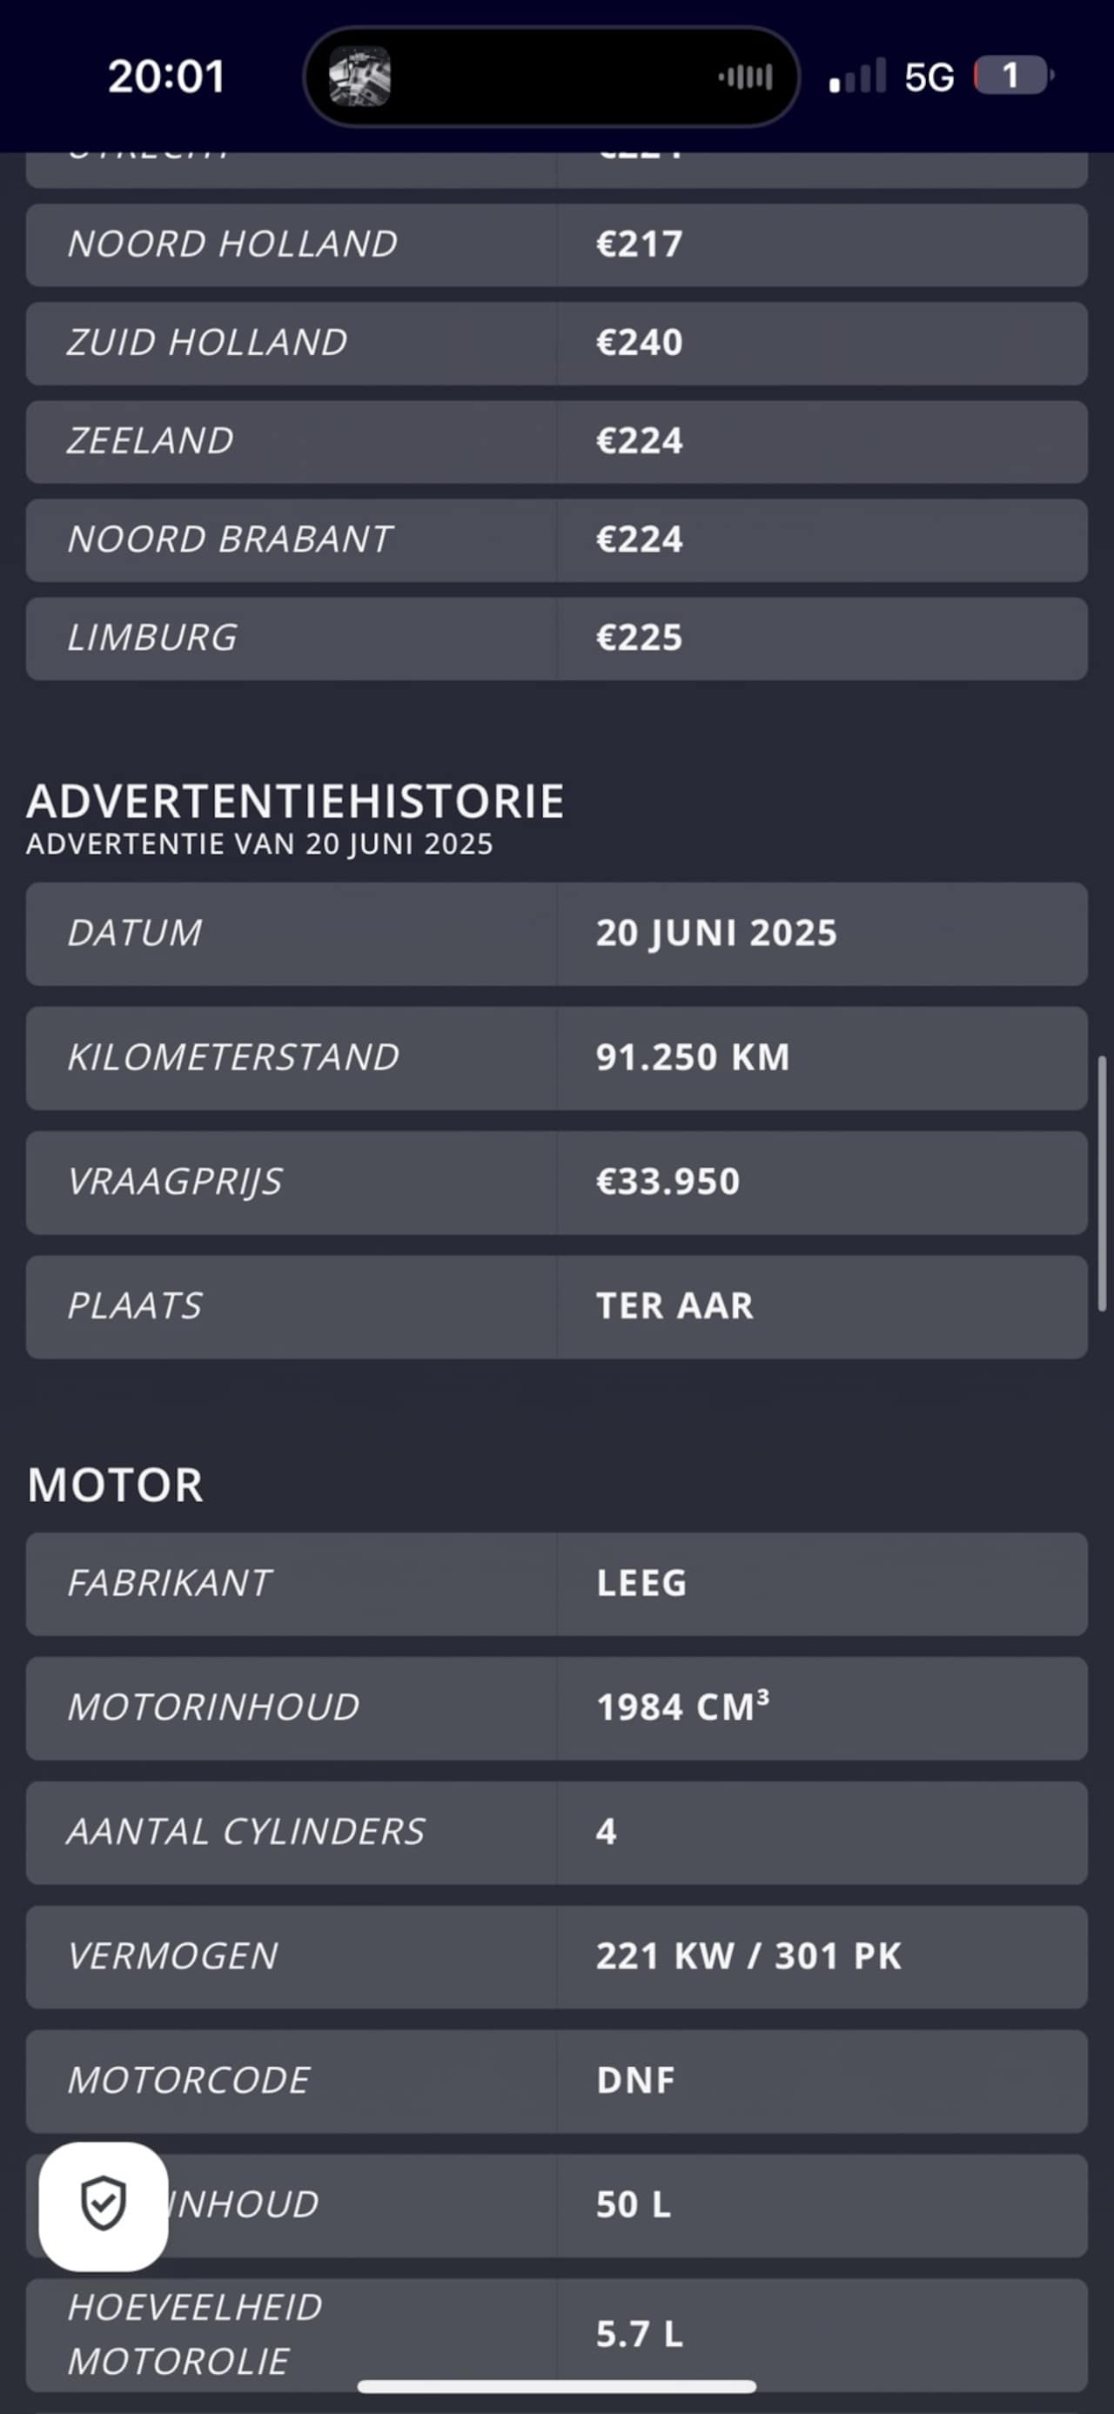Tap the cellular signal bars icon
1114x2414 pixels.
[857, 77]
